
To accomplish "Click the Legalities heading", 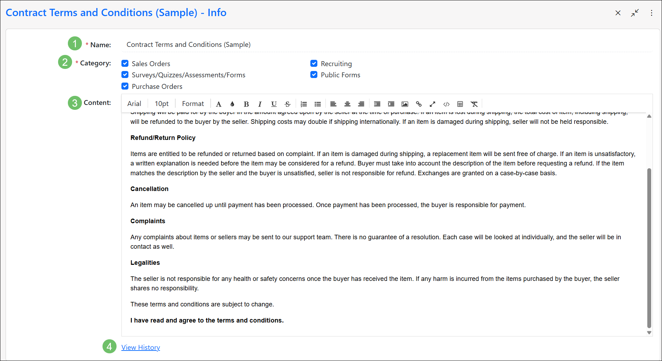I will pyautogui.click(x=145, y=263).
